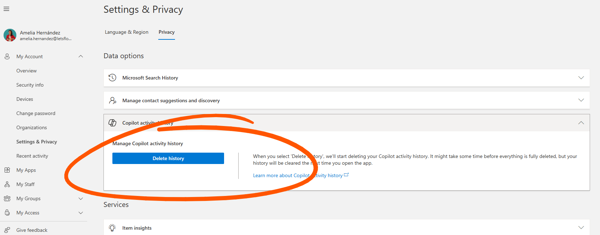Viewport: 600px width, 235px height.
Task: Open My Access in sidebar
Action: coord(28,213)
